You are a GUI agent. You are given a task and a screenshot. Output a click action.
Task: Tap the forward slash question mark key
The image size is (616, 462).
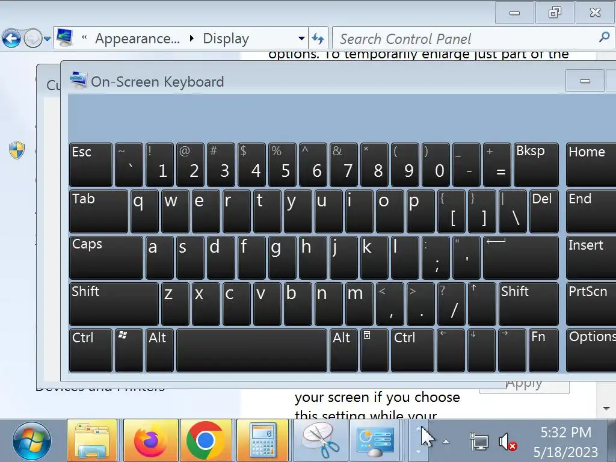(x=451, y=304)
